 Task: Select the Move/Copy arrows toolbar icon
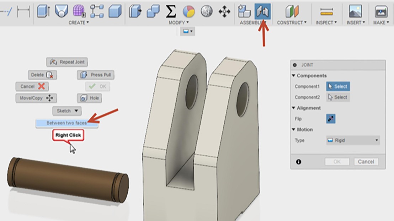tap(224, 11)
